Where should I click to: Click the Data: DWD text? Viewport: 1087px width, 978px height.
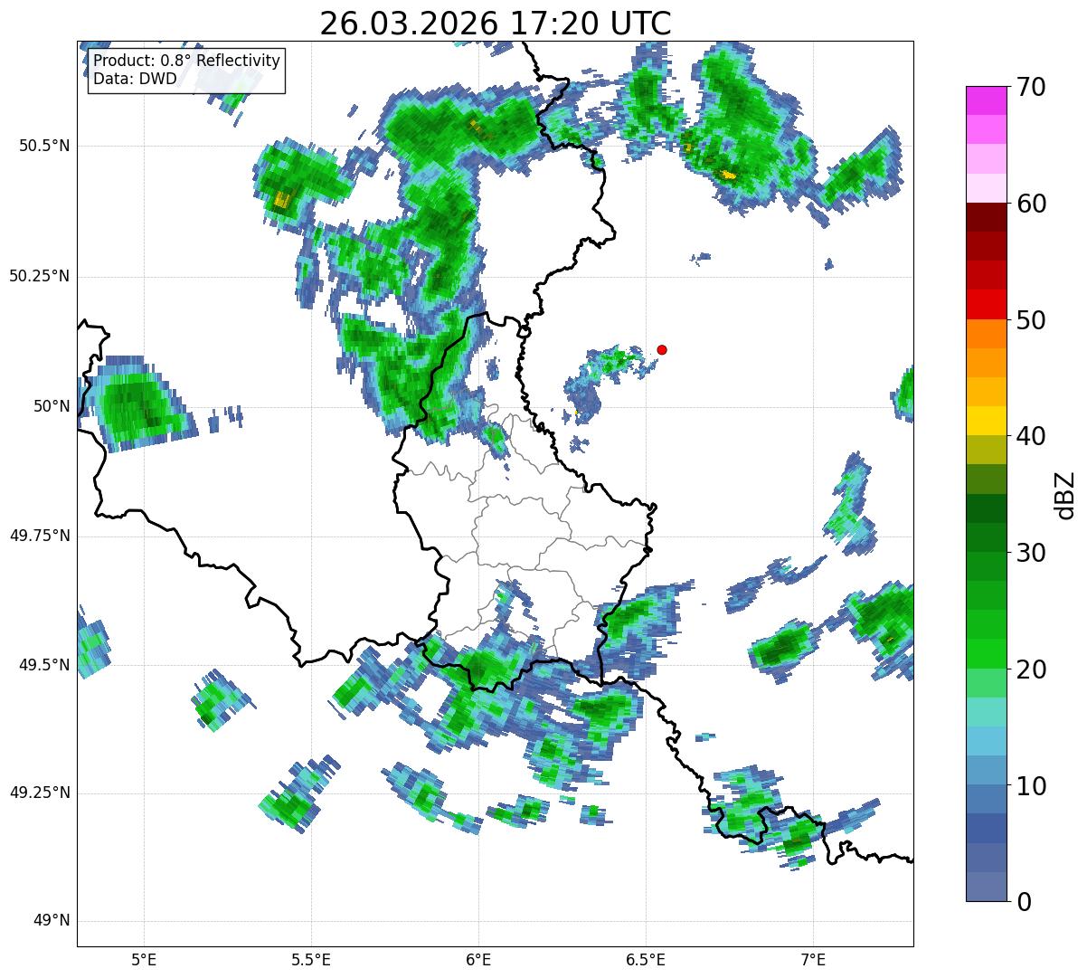point(135,79)
